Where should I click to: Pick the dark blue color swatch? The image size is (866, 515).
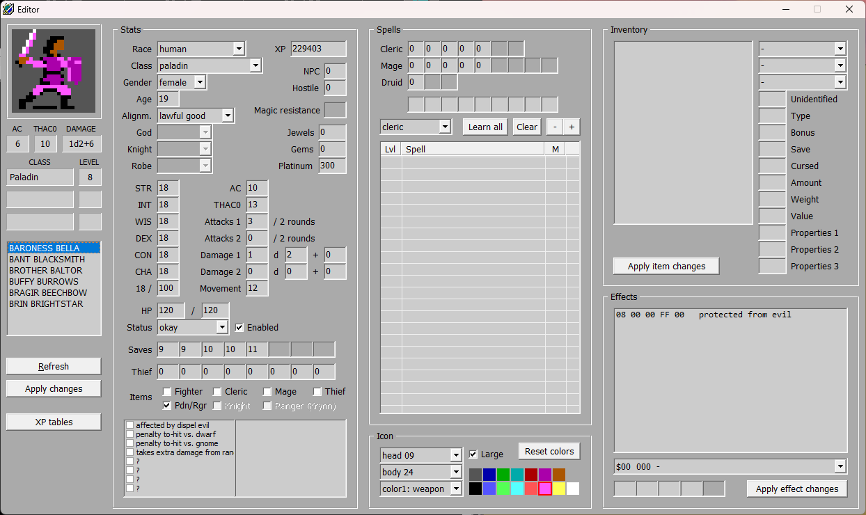(489, 475)
